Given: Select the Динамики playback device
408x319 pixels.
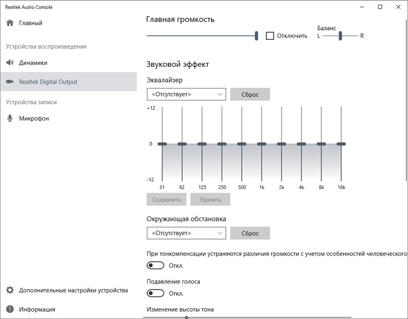Looking at the screenshot, I should coord(33,63).
